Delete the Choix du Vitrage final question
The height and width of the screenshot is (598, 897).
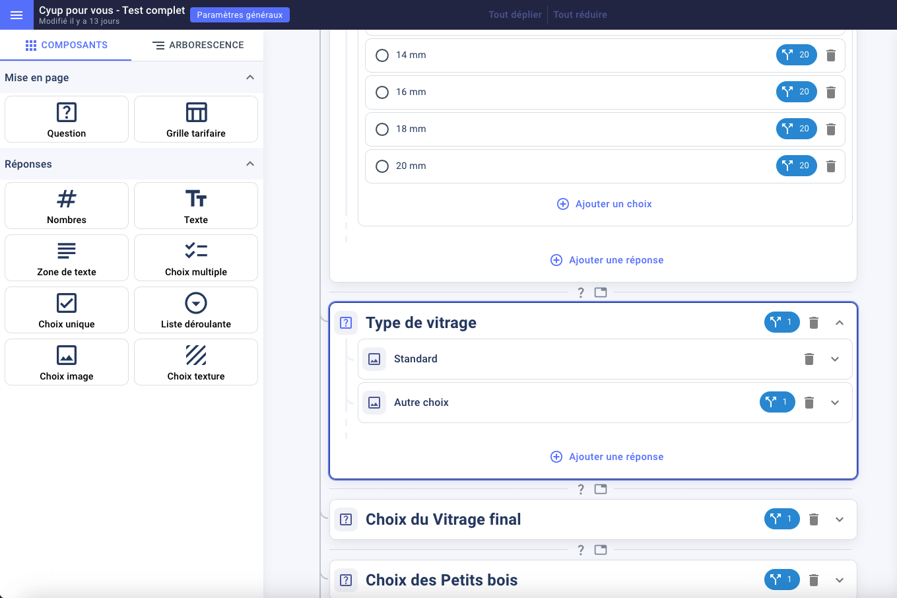pos(814,519)
